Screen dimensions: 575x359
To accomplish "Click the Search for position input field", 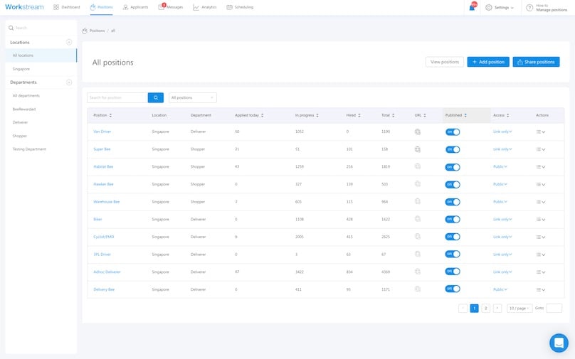I will (117, 97).
